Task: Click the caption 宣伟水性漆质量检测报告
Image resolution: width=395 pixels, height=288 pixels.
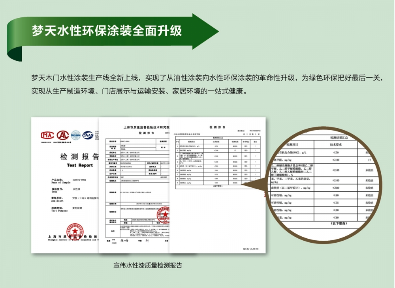Action: coord(148,266)
